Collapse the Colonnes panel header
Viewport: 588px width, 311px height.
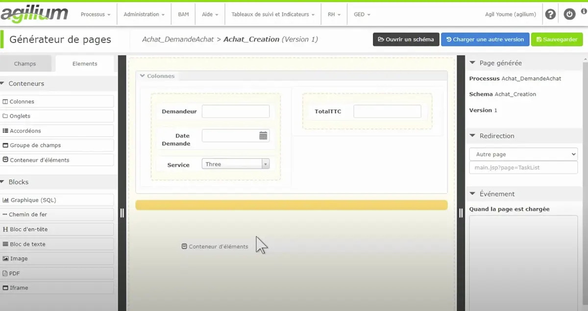pos(143,76)
